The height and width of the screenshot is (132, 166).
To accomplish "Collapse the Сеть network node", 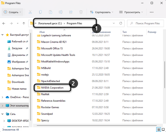I will click(x=2, y=114).
